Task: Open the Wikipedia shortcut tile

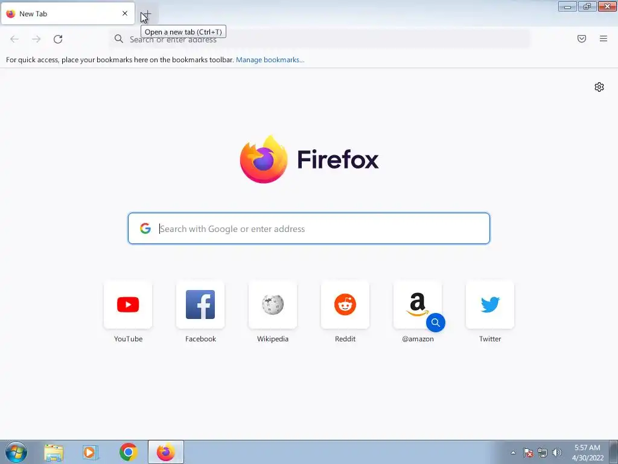Action: [x=273, y=304]
